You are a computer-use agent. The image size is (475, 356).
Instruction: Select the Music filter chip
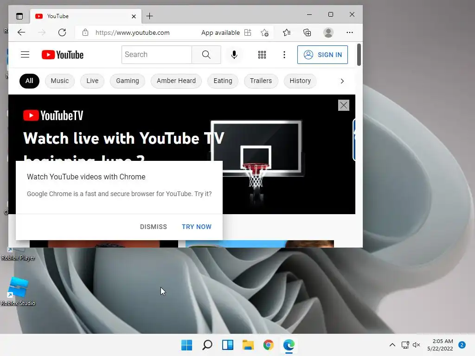60,81
